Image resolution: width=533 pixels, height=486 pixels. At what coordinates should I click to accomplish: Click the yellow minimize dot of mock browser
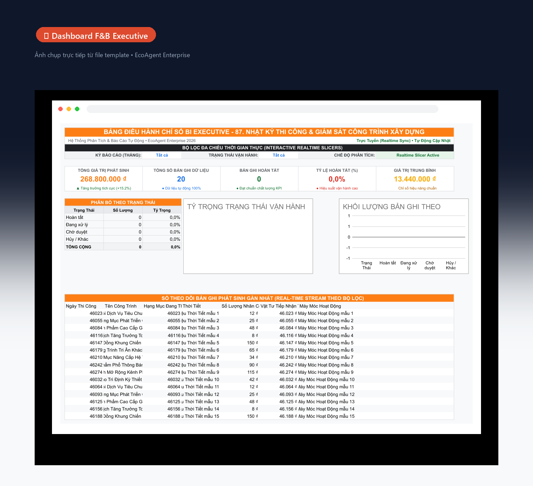click(x=69, y=109)
